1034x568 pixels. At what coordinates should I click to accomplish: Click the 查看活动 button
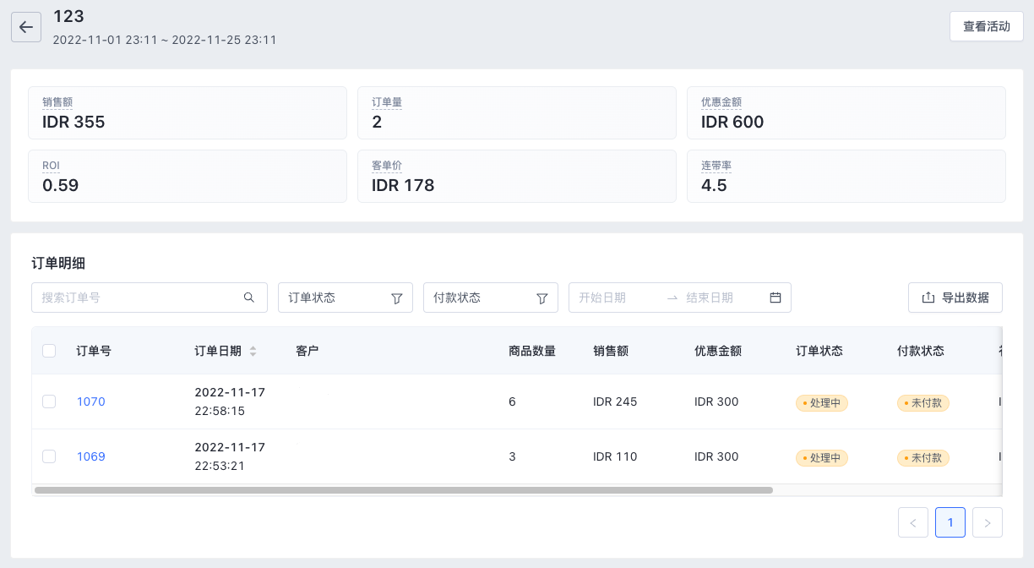986,26
